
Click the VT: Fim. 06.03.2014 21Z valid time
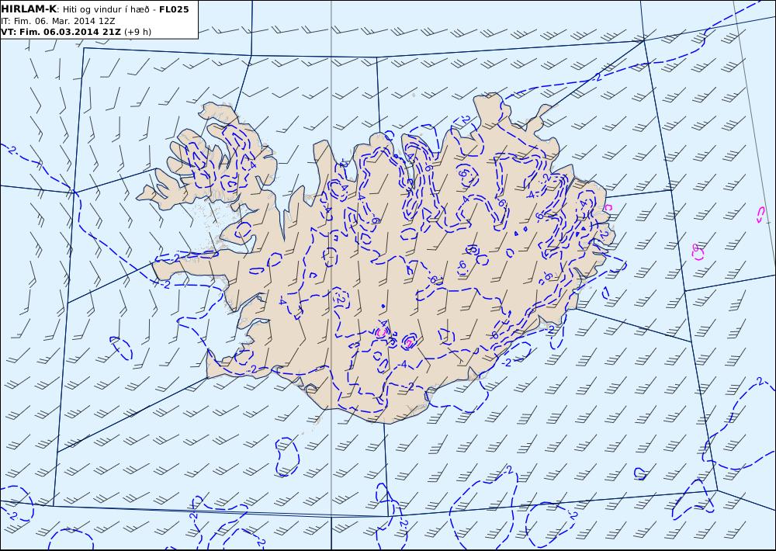pyautogui.click(x=61, y=32)
